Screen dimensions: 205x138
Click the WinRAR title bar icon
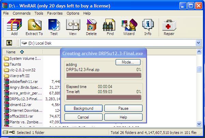(x=5, y=6)
